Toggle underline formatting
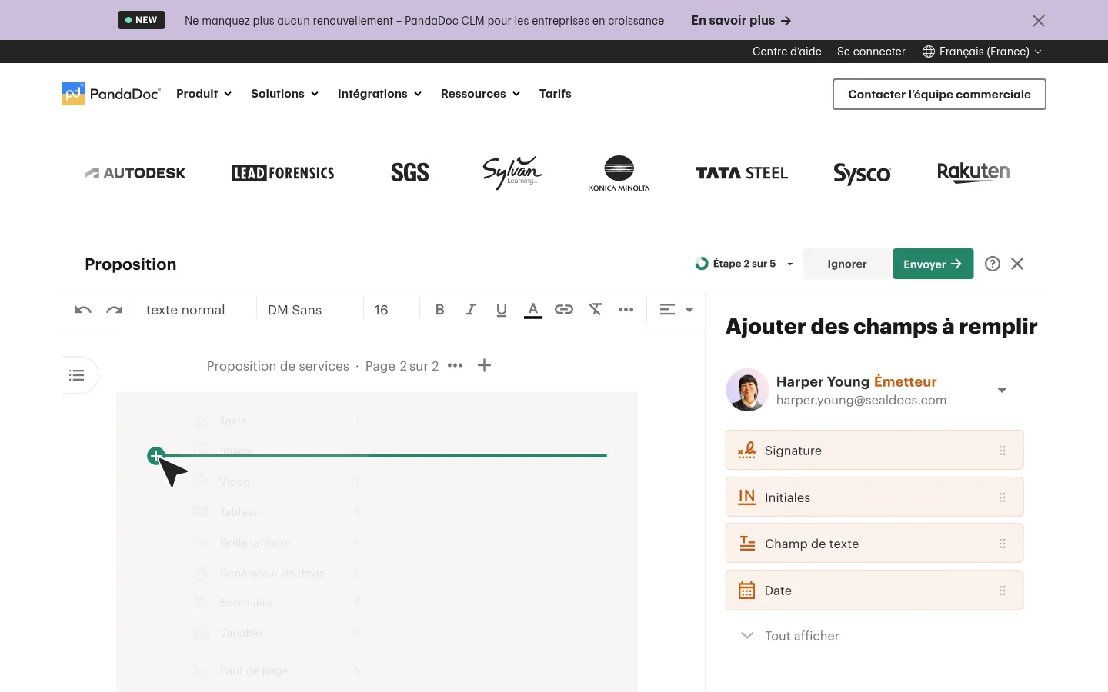This screenshot has width=1108, height=692. [x=502, y=310]
